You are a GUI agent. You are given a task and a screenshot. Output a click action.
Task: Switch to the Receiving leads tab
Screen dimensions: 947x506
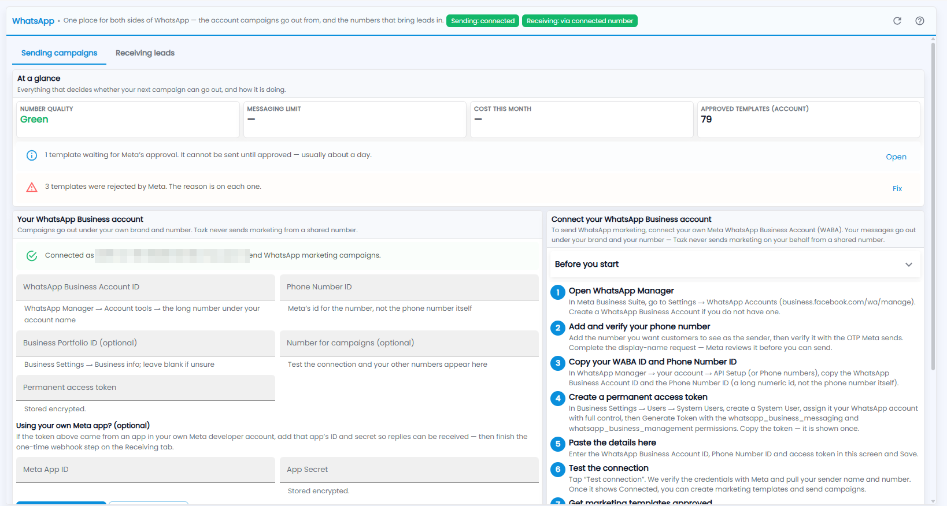(x=145, y=53)
